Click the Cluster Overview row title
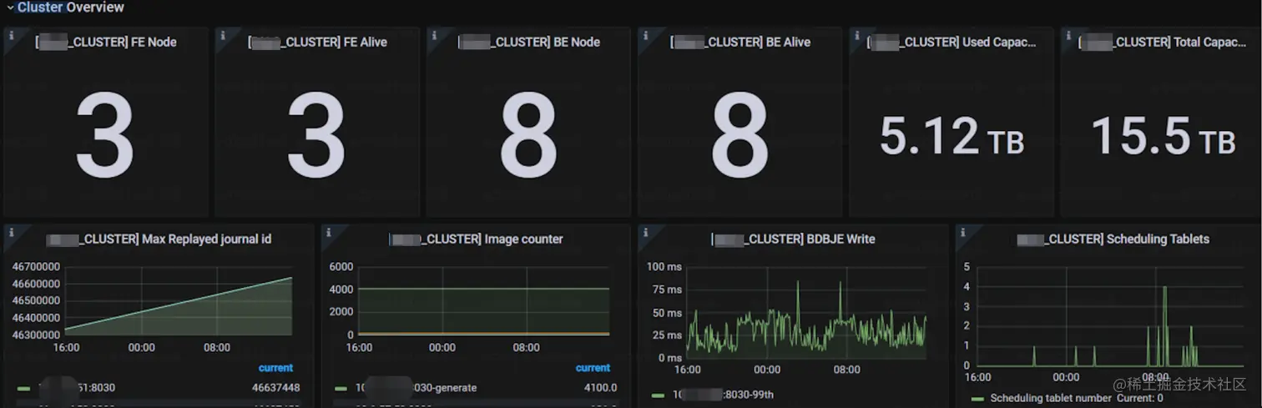This screenshot has height=408, width=1262. pos(70,8)
